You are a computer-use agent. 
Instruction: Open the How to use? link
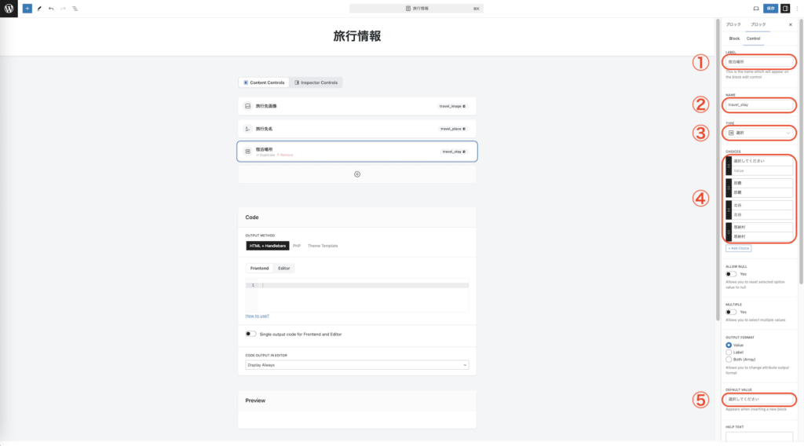click(x=258, y=316)
